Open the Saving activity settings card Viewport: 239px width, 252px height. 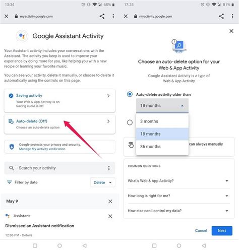[x=59, y=101]
